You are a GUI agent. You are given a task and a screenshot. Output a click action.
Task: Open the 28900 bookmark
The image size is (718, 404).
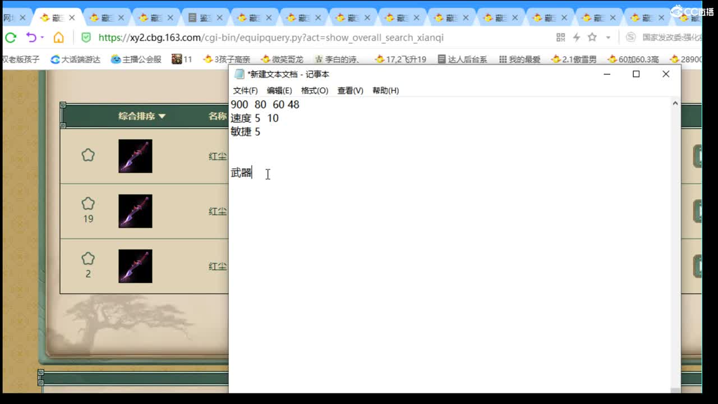[x=685, y=59]
